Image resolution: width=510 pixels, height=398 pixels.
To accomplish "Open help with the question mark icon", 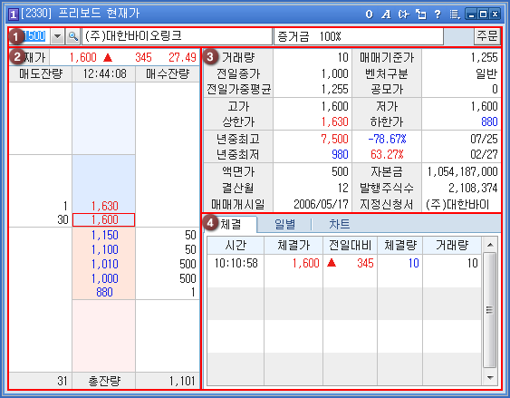I will [438, 14].
